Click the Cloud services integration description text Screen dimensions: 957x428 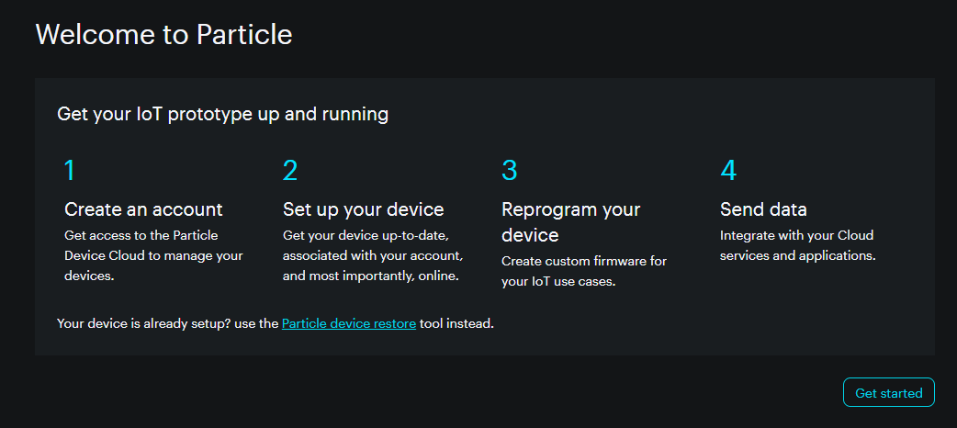(797, 246)
